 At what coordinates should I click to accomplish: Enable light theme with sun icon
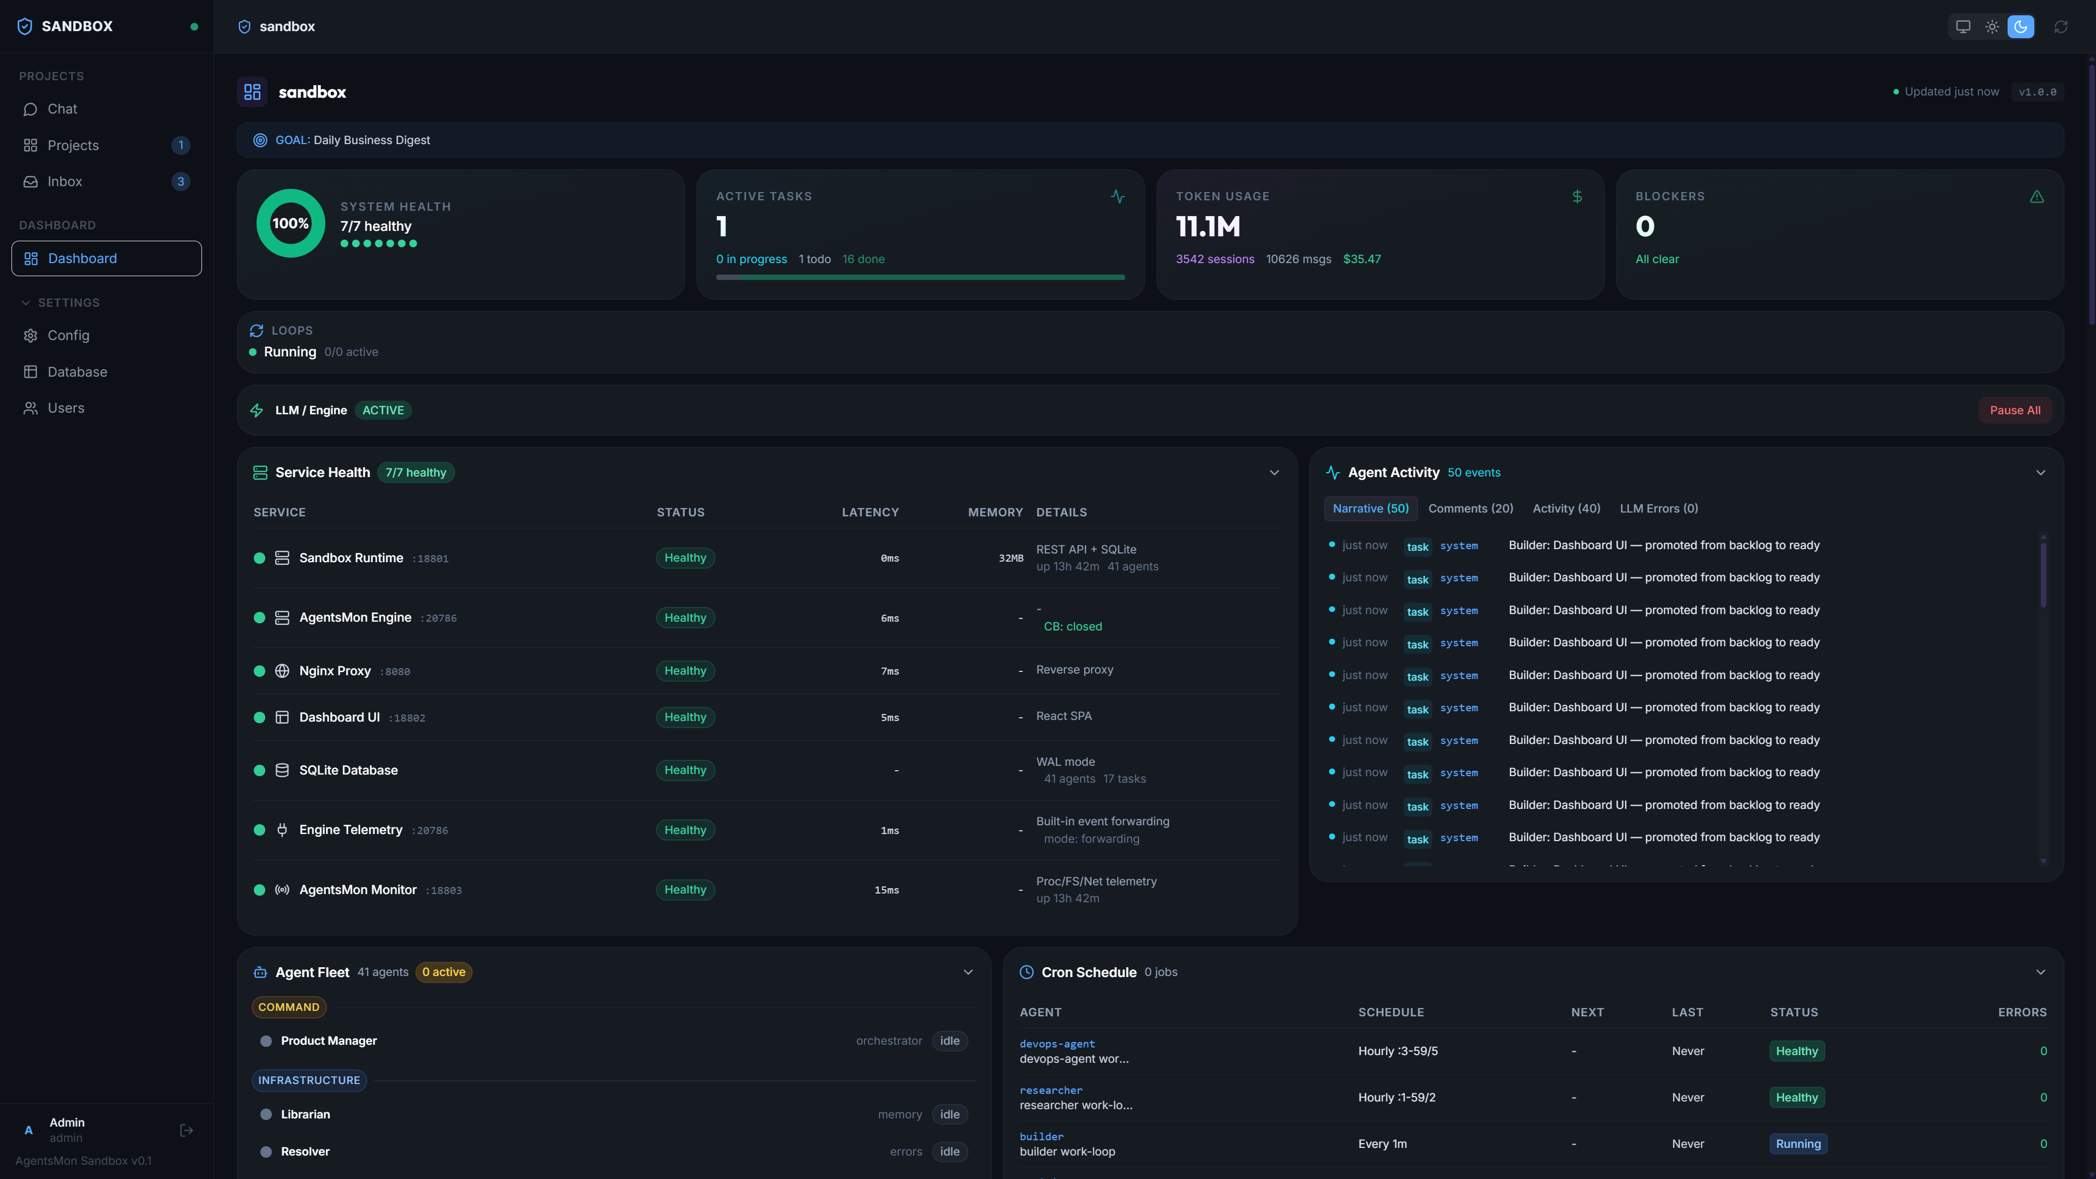point(1992,27)
